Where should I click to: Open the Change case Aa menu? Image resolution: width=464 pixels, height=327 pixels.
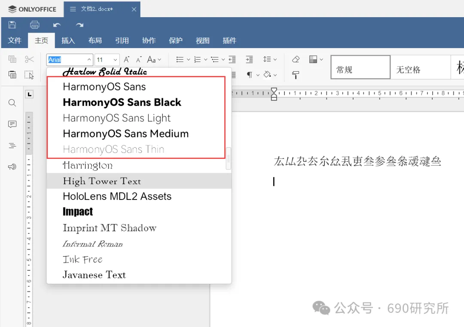[x=154, y=59]
